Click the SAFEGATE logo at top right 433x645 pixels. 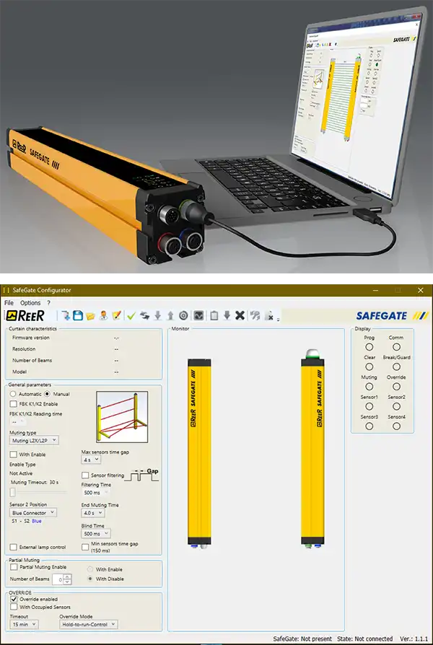393,315
